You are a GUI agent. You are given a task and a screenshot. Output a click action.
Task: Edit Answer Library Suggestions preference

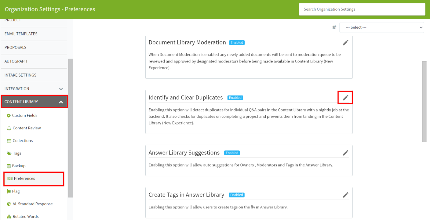[x=345, y=153]
